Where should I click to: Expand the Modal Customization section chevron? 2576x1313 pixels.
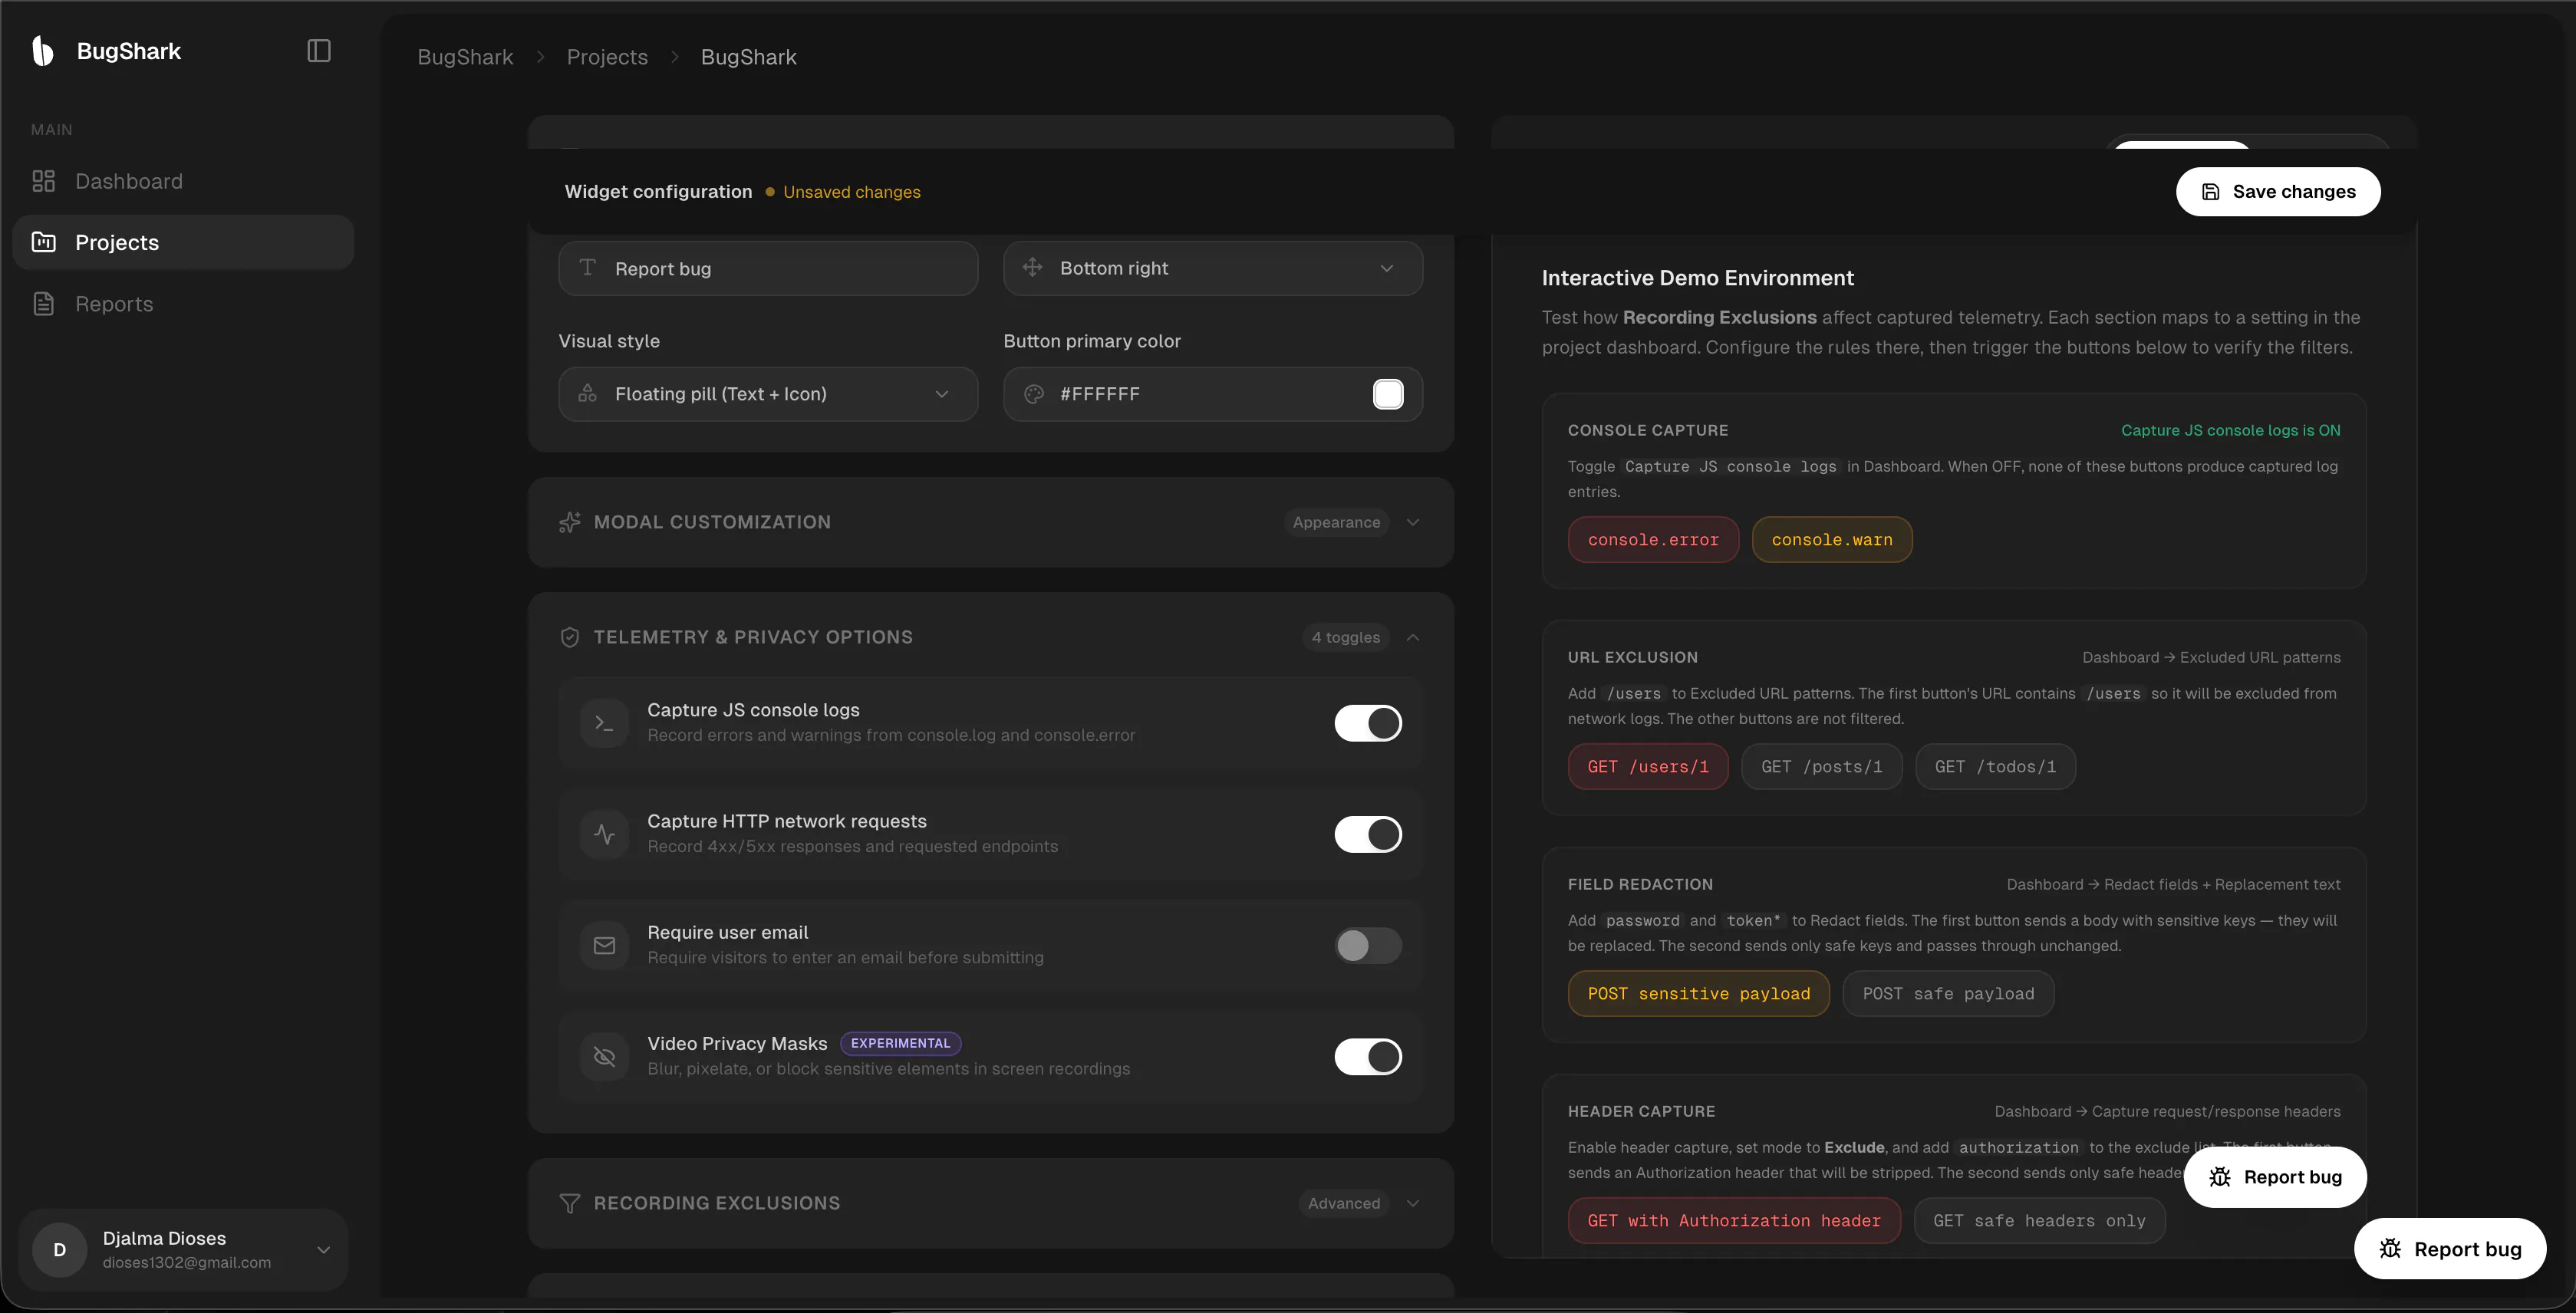(x=1413, y=522)
